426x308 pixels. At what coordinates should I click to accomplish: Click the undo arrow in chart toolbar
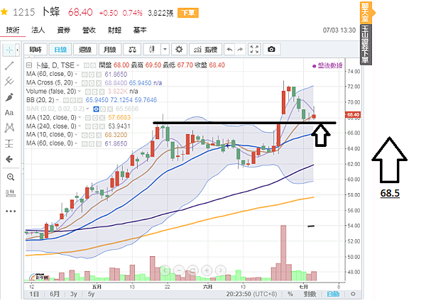tap(229, 50)
